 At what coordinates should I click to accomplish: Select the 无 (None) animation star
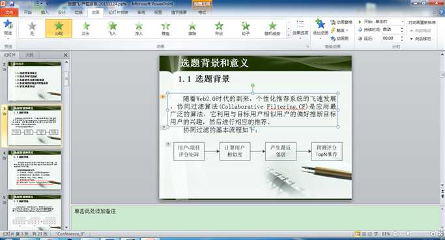pyautogui.click(x=32, y=28)
